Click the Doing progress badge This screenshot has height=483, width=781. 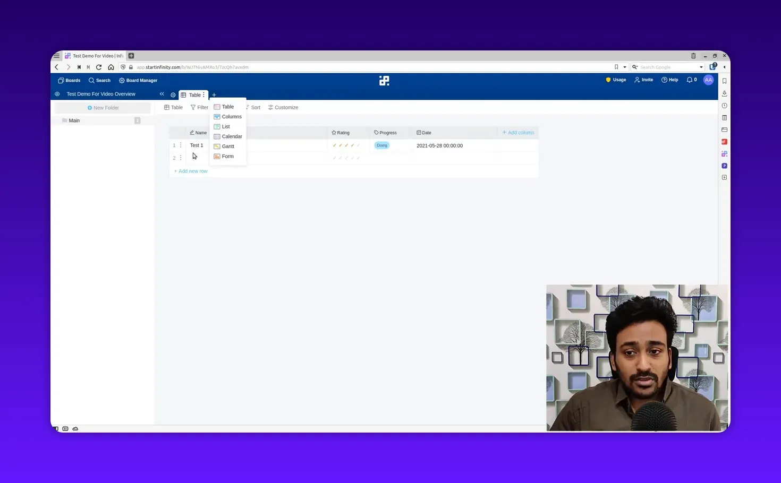coord(381,145)
